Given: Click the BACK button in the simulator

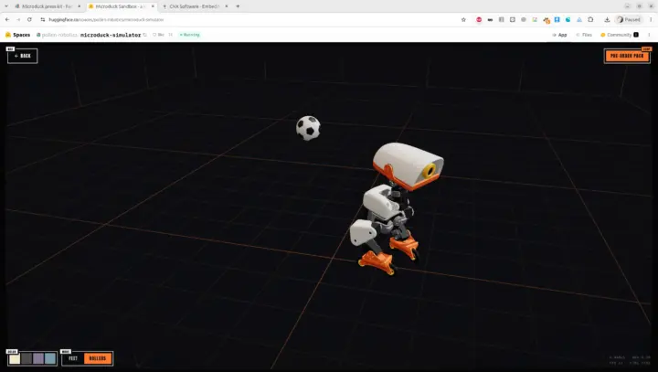Looking at the screenshot, I should (x=22, y=56).
